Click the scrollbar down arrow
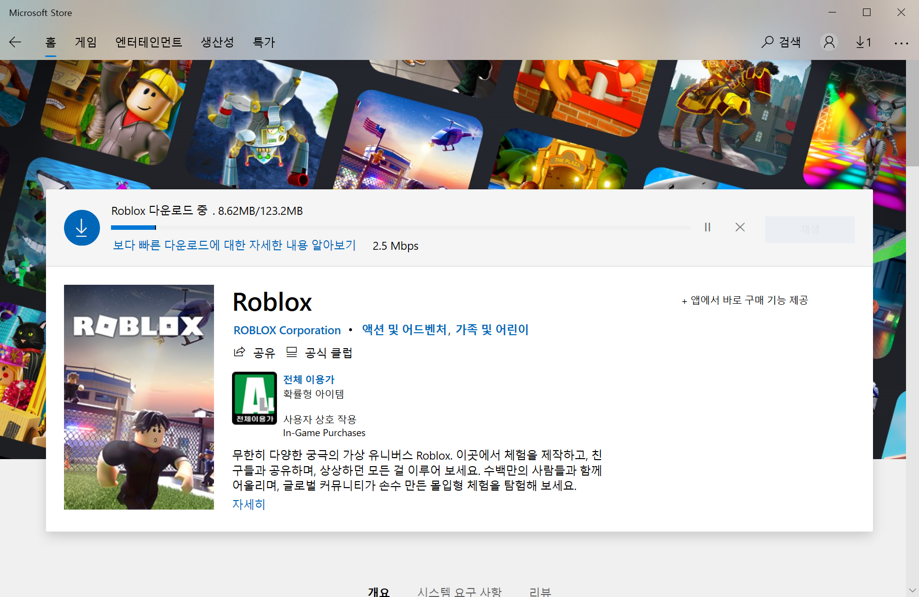Image resolution: width=919 pixels, height=597 pixels. tap(912, 591)
